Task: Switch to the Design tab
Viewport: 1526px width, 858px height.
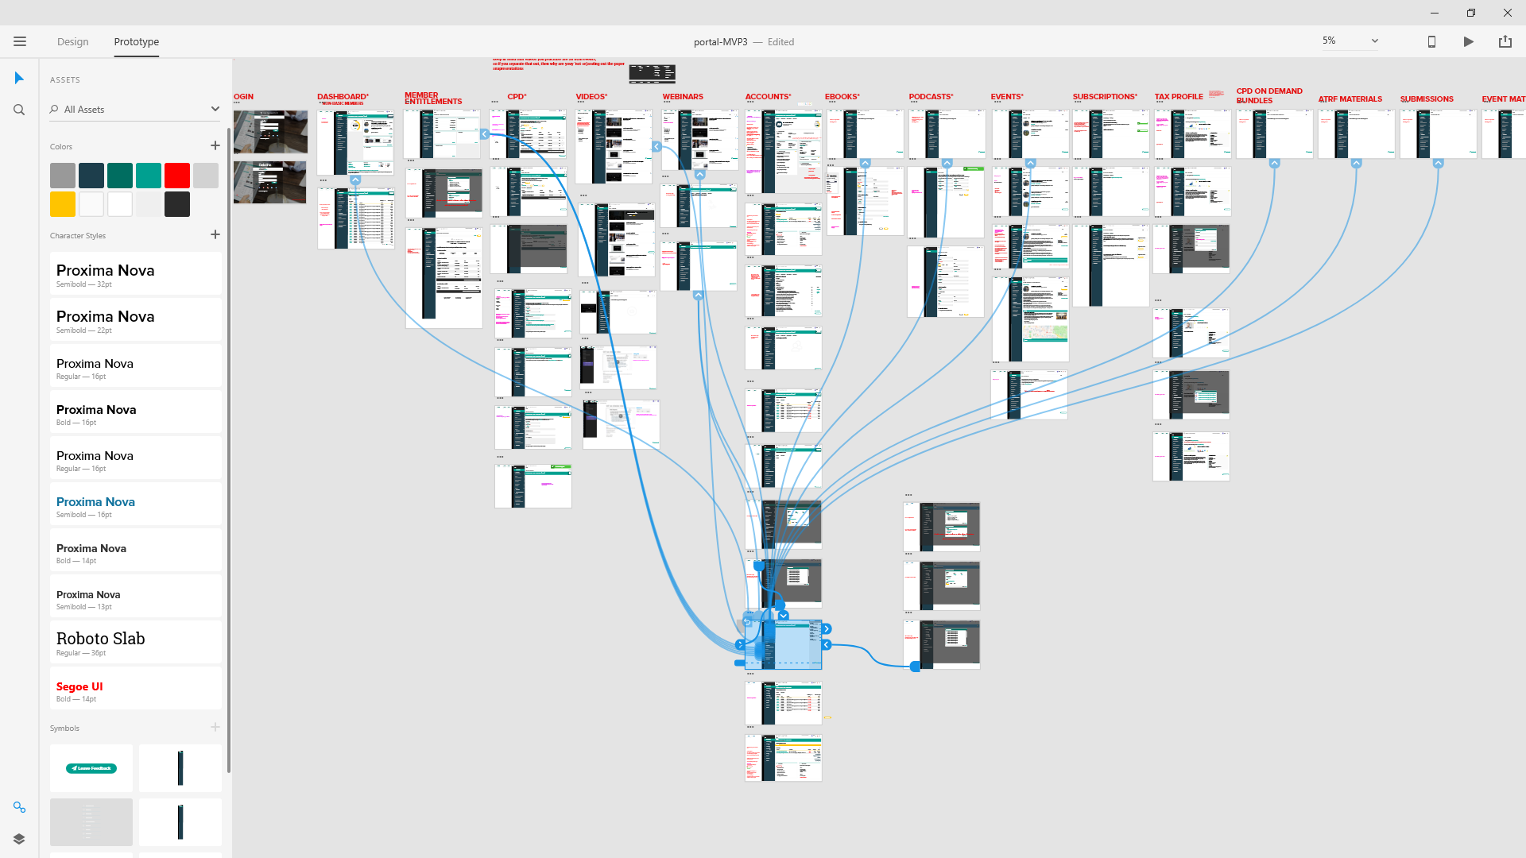Action: [x=72, y=41]
